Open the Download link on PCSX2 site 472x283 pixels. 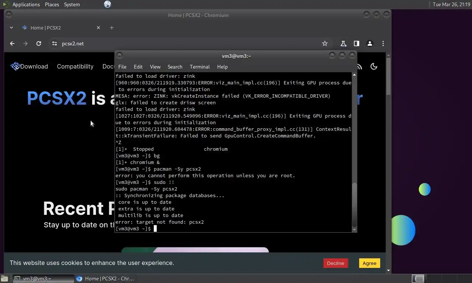point(34,66)
